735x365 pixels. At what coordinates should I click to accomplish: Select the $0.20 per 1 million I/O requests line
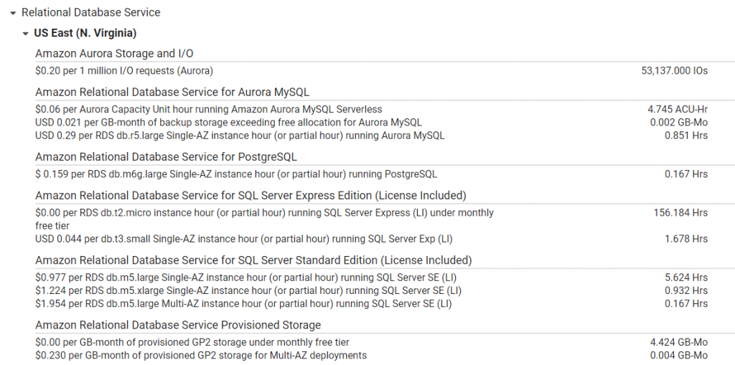(124, 70)
